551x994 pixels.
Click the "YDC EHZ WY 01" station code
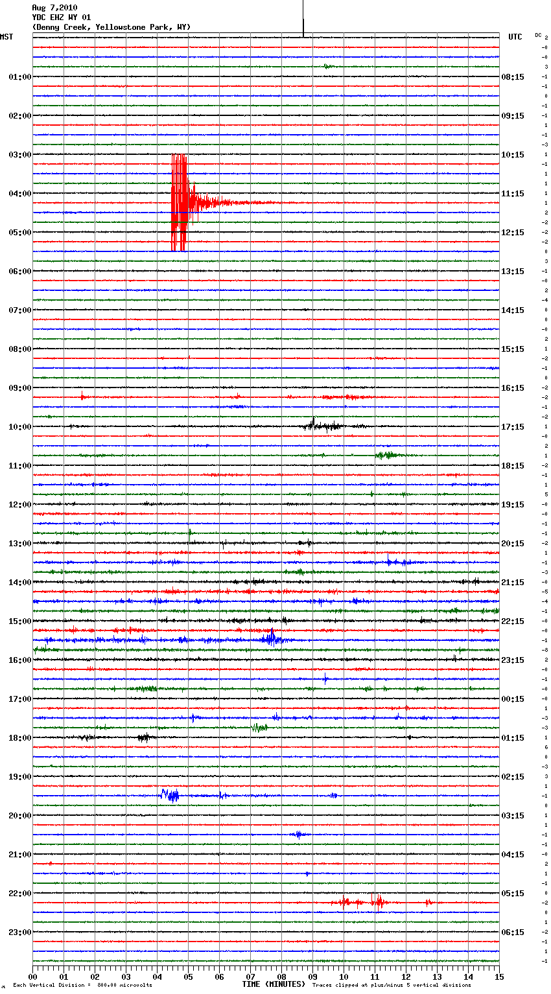click(x=61, y=17)
